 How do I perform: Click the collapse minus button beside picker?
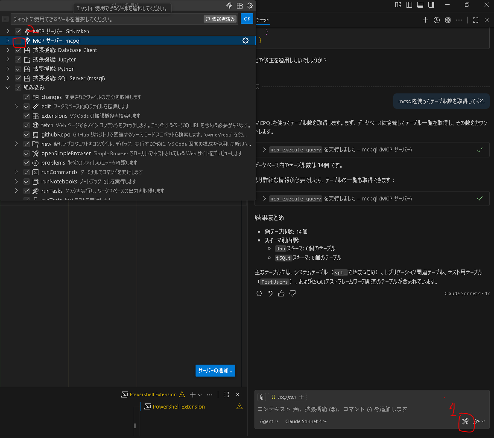pyautogui.click(x=6, y=19)
